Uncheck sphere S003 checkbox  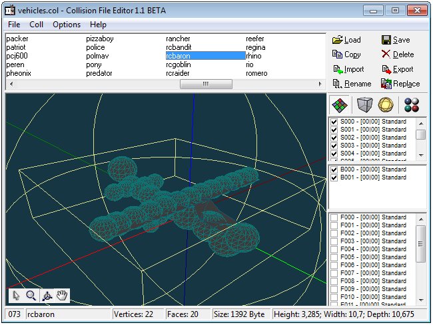point(334,146)
